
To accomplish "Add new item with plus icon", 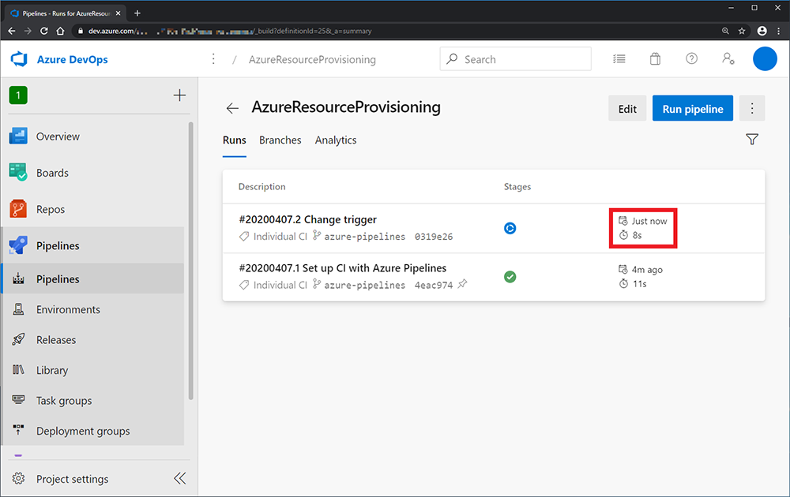I will (x=179, y=95).
